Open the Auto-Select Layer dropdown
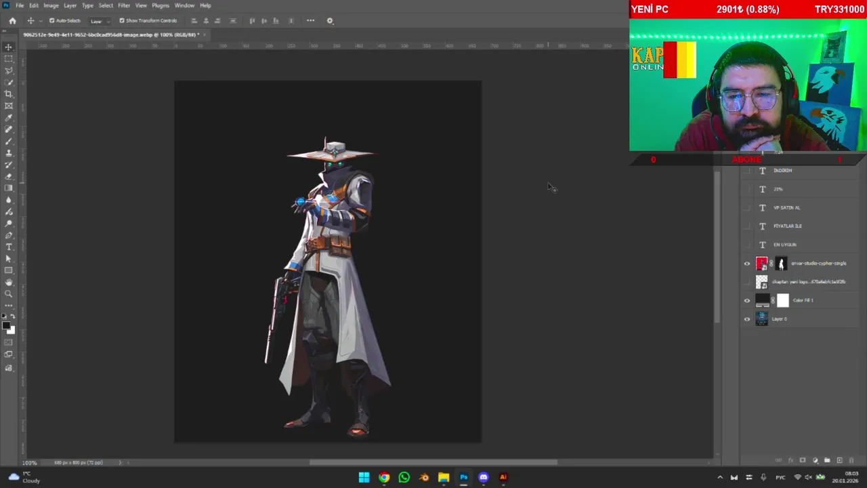This screenshot has height=488, width=867. pyautogui.click(x=100, y=21)
